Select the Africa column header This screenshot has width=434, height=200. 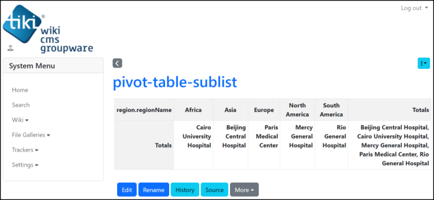193,110
